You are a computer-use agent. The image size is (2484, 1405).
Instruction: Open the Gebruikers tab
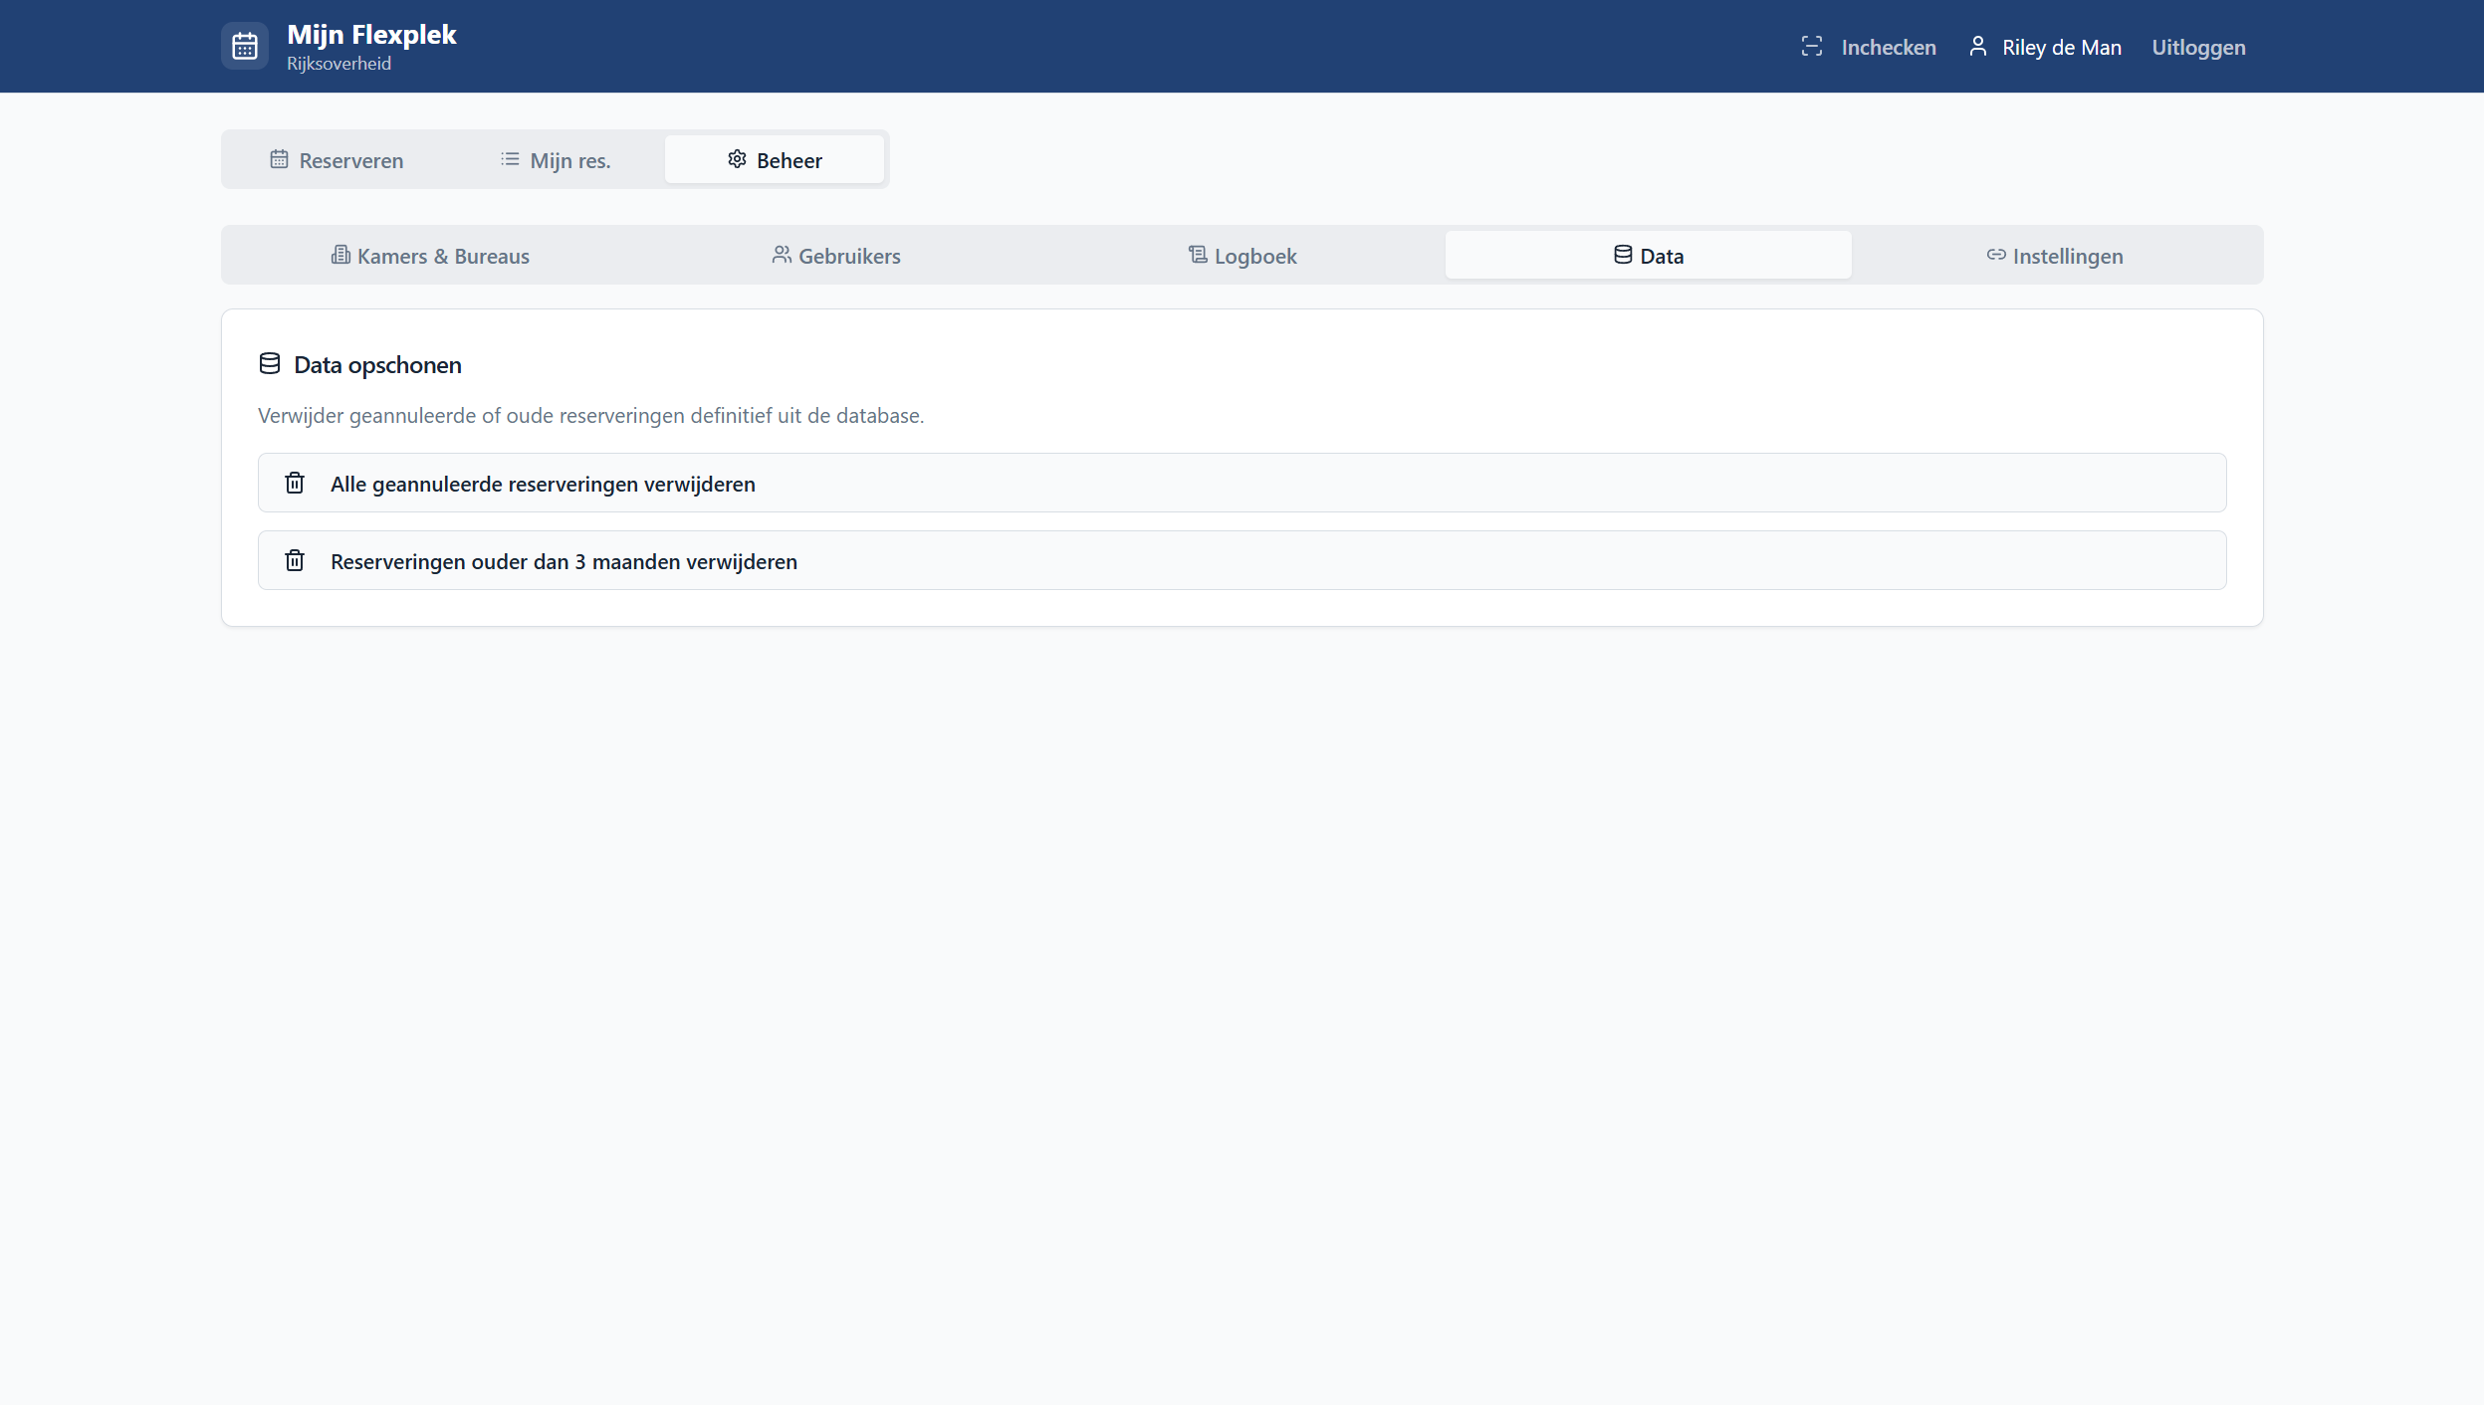point(836,256)
